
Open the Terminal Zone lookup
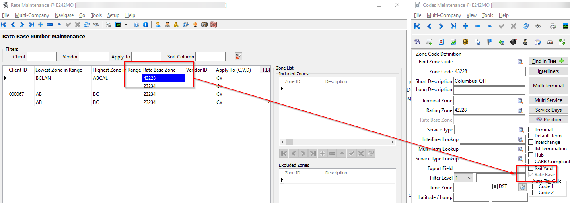coord(521,101)
